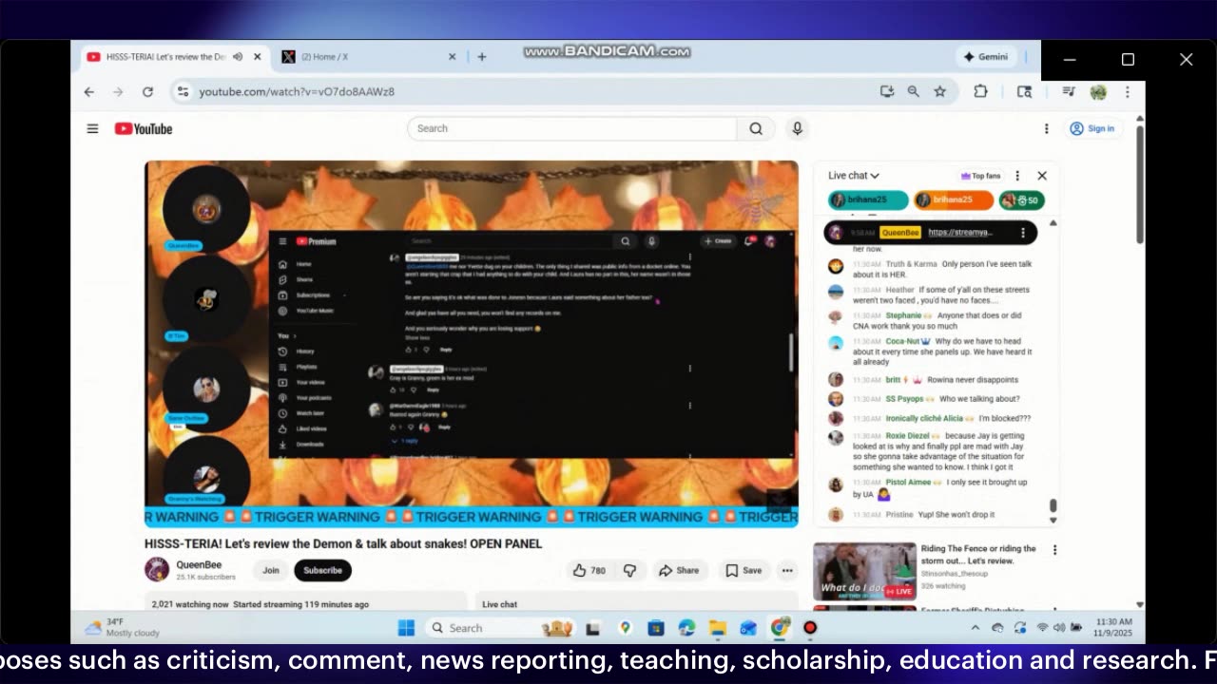This screenshot has width=1217, height=684.
Task: Open the live chat options three-dot menu
Action: (1017, 176)
